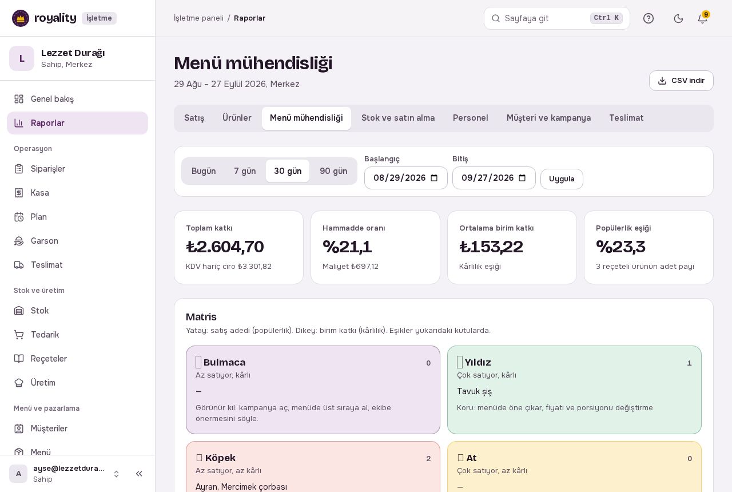Screen dimensions: 732x492
Task: Click the search magnifier icon
Action: 496,18
